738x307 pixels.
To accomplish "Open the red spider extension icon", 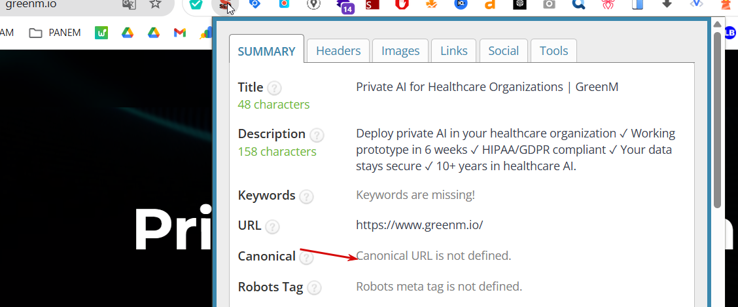I will [x=608, y=5].
